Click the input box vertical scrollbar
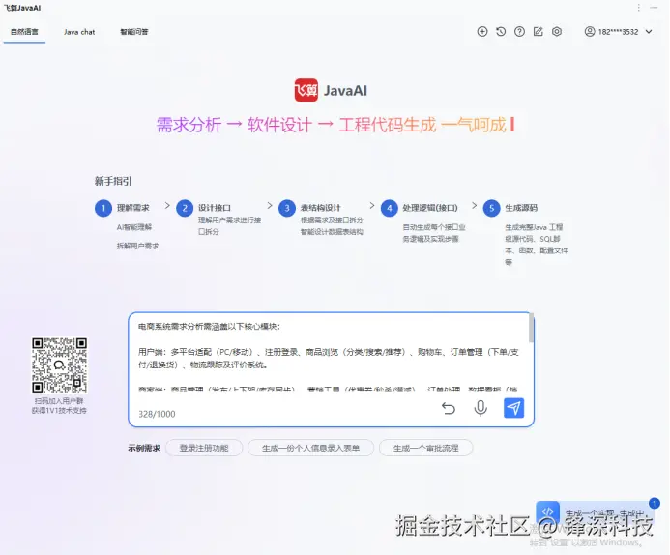 531,328
